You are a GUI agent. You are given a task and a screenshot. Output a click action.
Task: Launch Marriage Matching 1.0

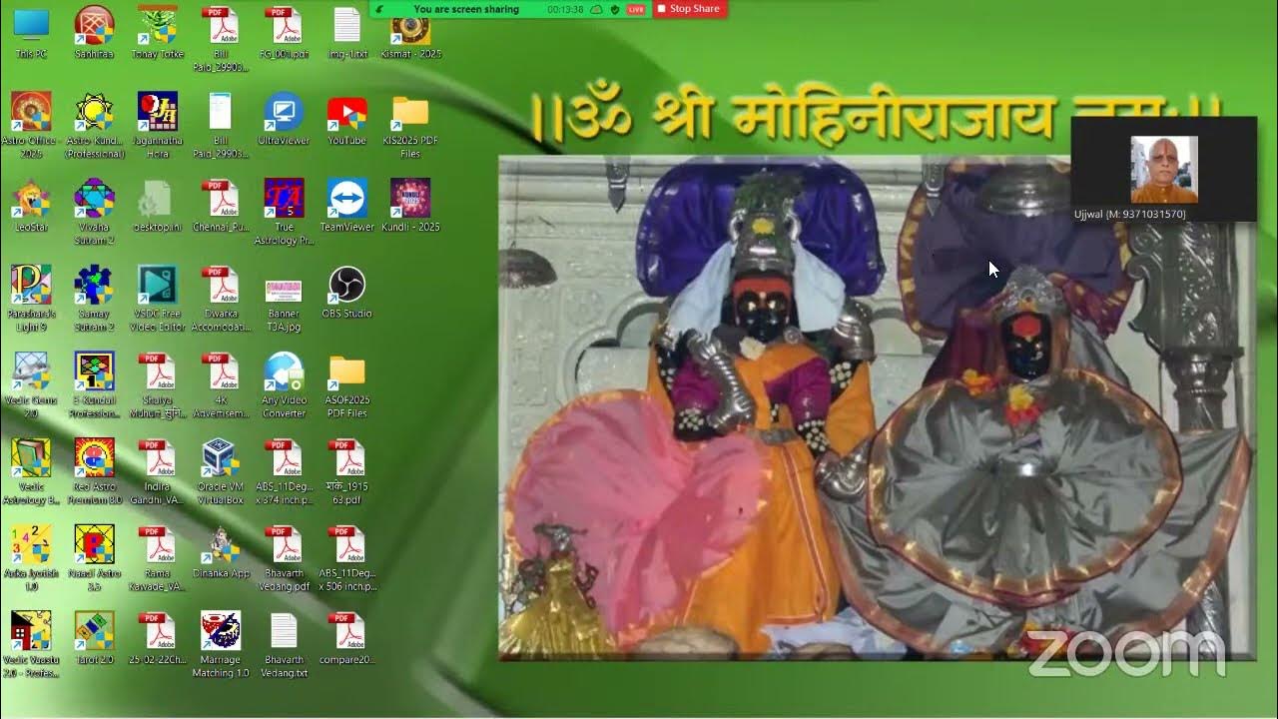point(221,645)
